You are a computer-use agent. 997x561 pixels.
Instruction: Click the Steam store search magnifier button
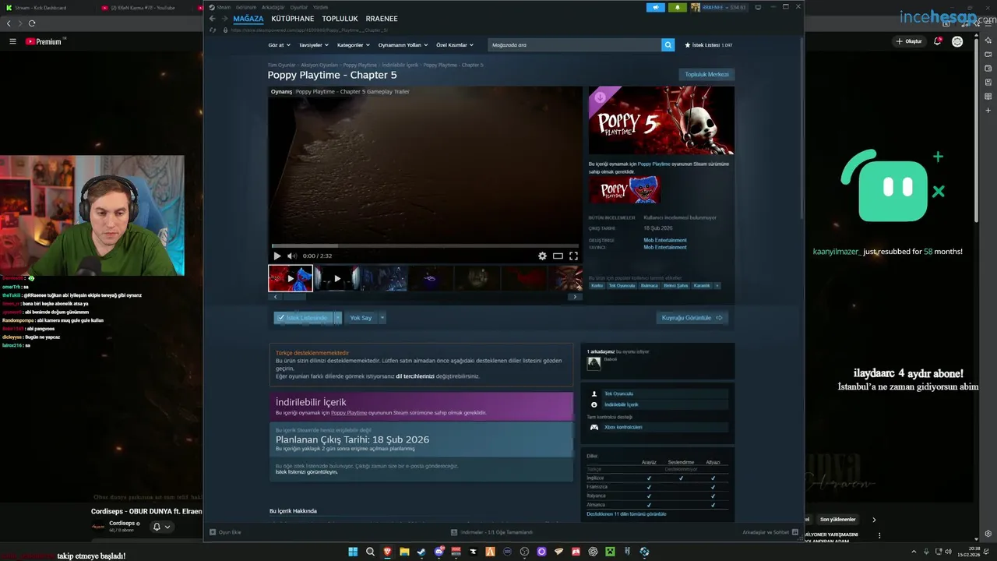668,45
